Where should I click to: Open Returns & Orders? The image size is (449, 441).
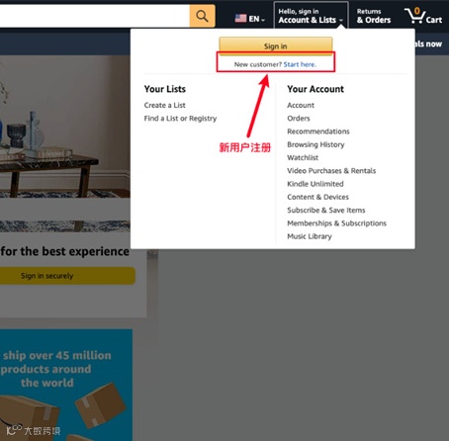(x=374, y=16)
